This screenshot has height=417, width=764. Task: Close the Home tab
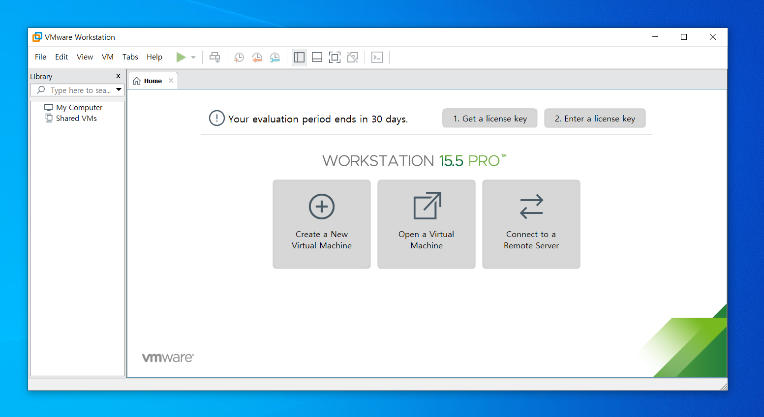[171, 81]
